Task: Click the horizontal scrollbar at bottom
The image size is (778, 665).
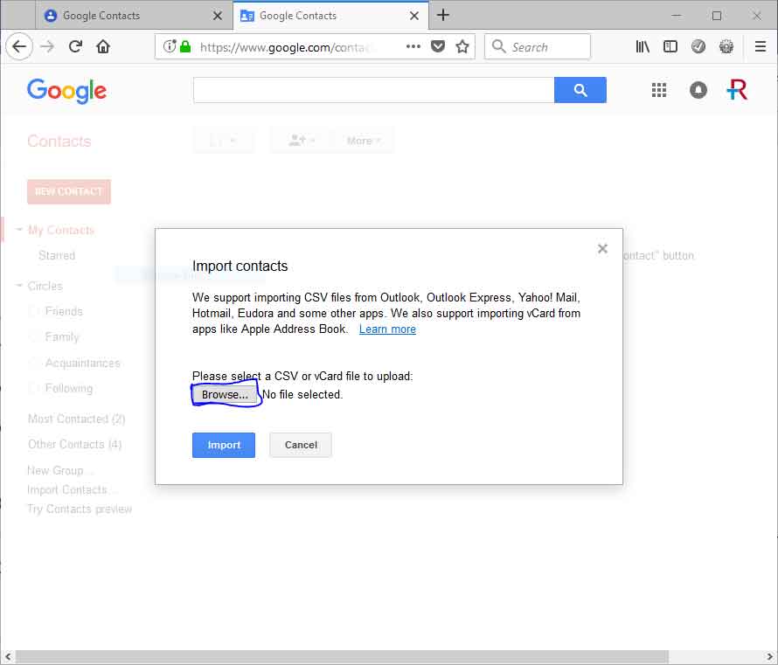Action: coord(343,656)
